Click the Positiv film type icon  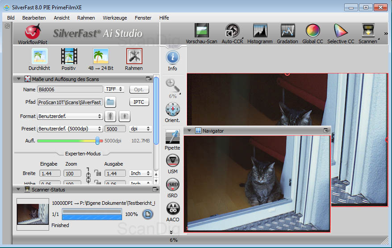(69, 59)
